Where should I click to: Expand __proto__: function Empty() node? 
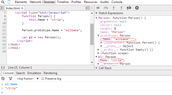[x=98, y=50]
